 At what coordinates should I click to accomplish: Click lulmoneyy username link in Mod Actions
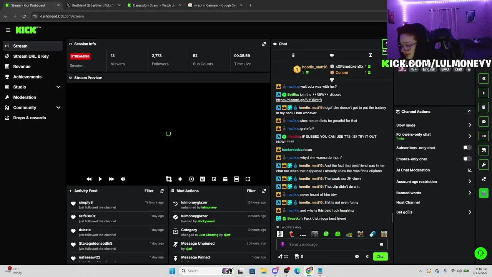(x=209, y=207)
